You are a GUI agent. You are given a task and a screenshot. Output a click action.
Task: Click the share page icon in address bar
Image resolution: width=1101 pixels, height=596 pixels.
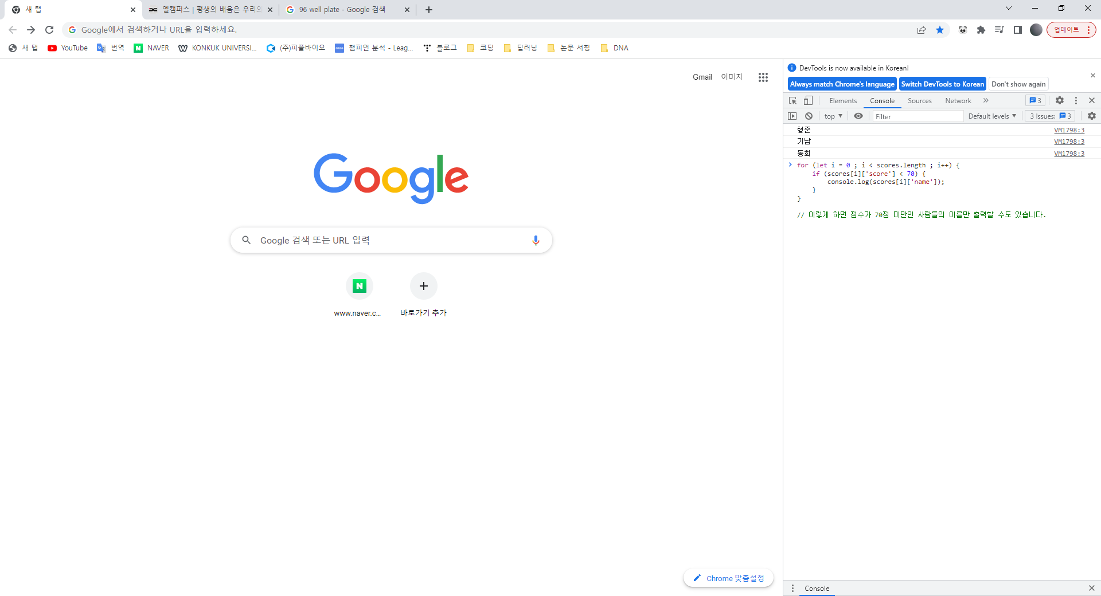[922, 30]
